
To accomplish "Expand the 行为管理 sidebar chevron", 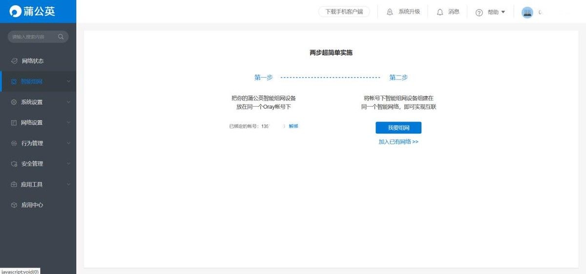I will click(x=68, y=143).
